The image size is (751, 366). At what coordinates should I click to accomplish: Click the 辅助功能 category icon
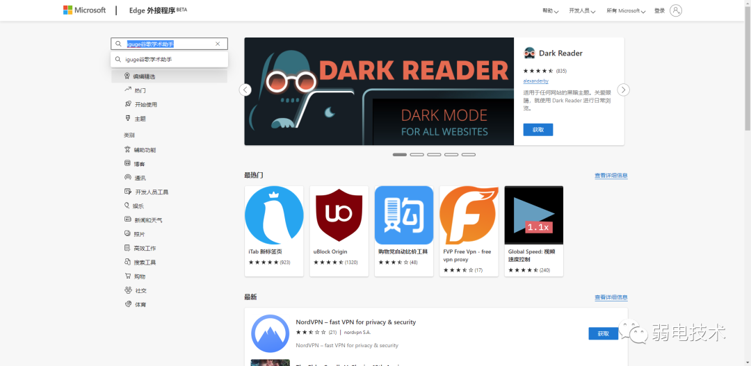tap(127, 149)
